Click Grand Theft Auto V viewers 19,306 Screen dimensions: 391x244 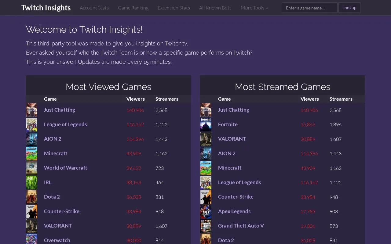tap(308, 226)
